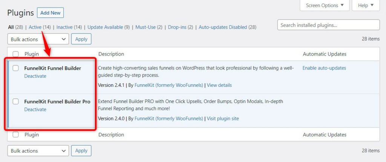Show Auto-updates Disabled plugins
Viewport: 386px width, 162px height.
(223, 27)
